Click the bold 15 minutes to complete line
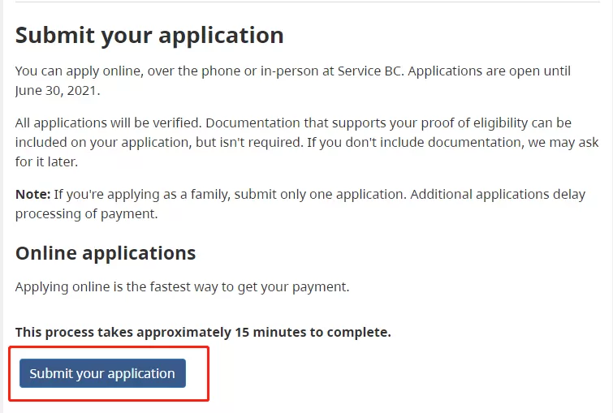The width and height of the screenshot is (613, 413). point(203,332)
